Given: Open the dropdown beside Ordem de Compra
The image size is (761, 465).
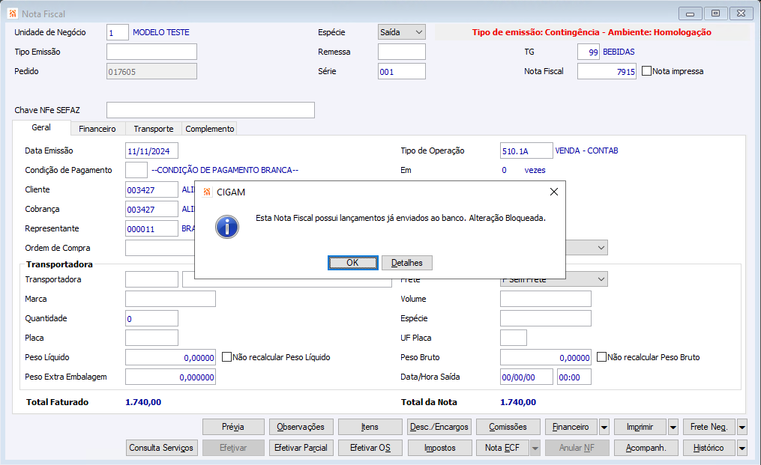Looking at the screenshot, I should tap(601, 248).
